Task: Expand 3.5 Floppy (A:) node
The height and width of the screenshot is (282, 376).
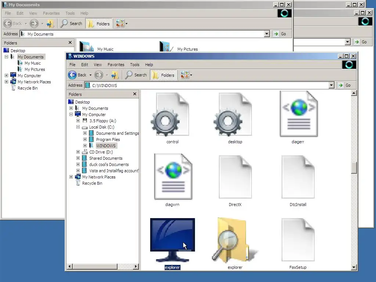Action: point(78,120)
